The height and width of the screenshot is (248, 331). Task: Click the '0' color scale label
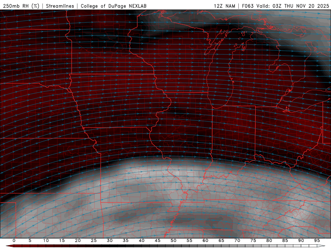click(x=14, y=241)
